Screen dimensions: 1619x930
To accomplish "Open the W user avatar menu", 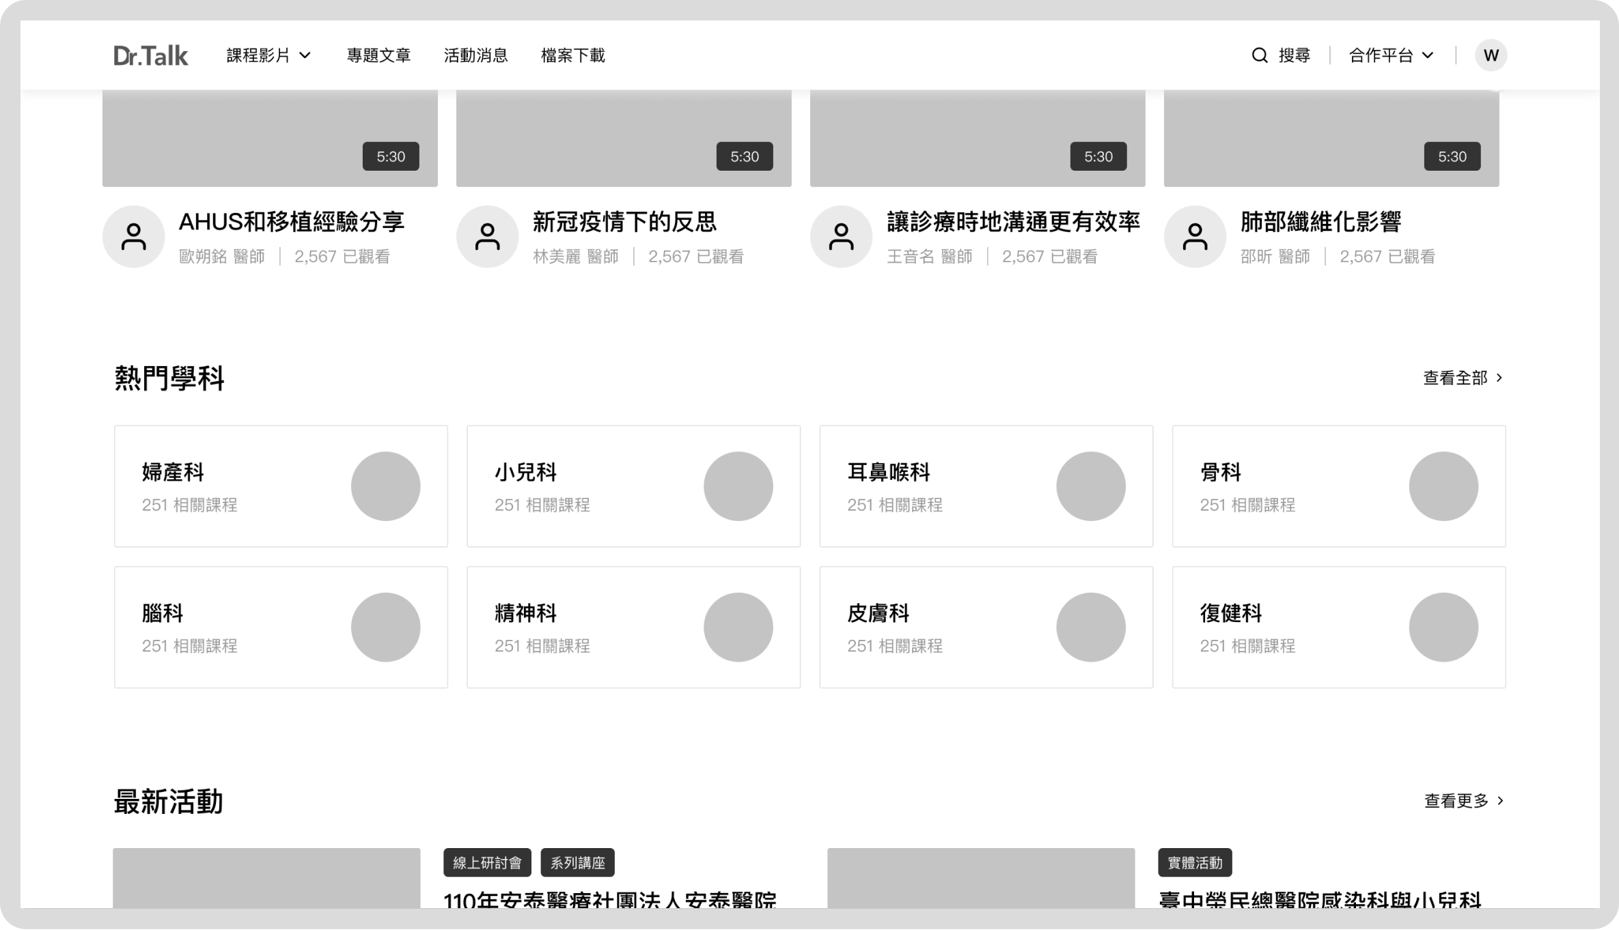I will point(1491,55).
